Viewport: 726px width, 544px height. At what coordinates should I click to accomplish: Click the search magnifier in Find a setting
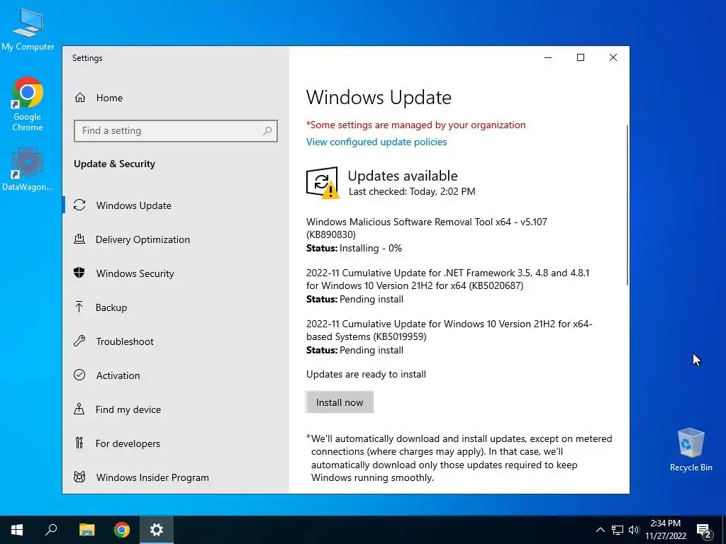point(267,131)
